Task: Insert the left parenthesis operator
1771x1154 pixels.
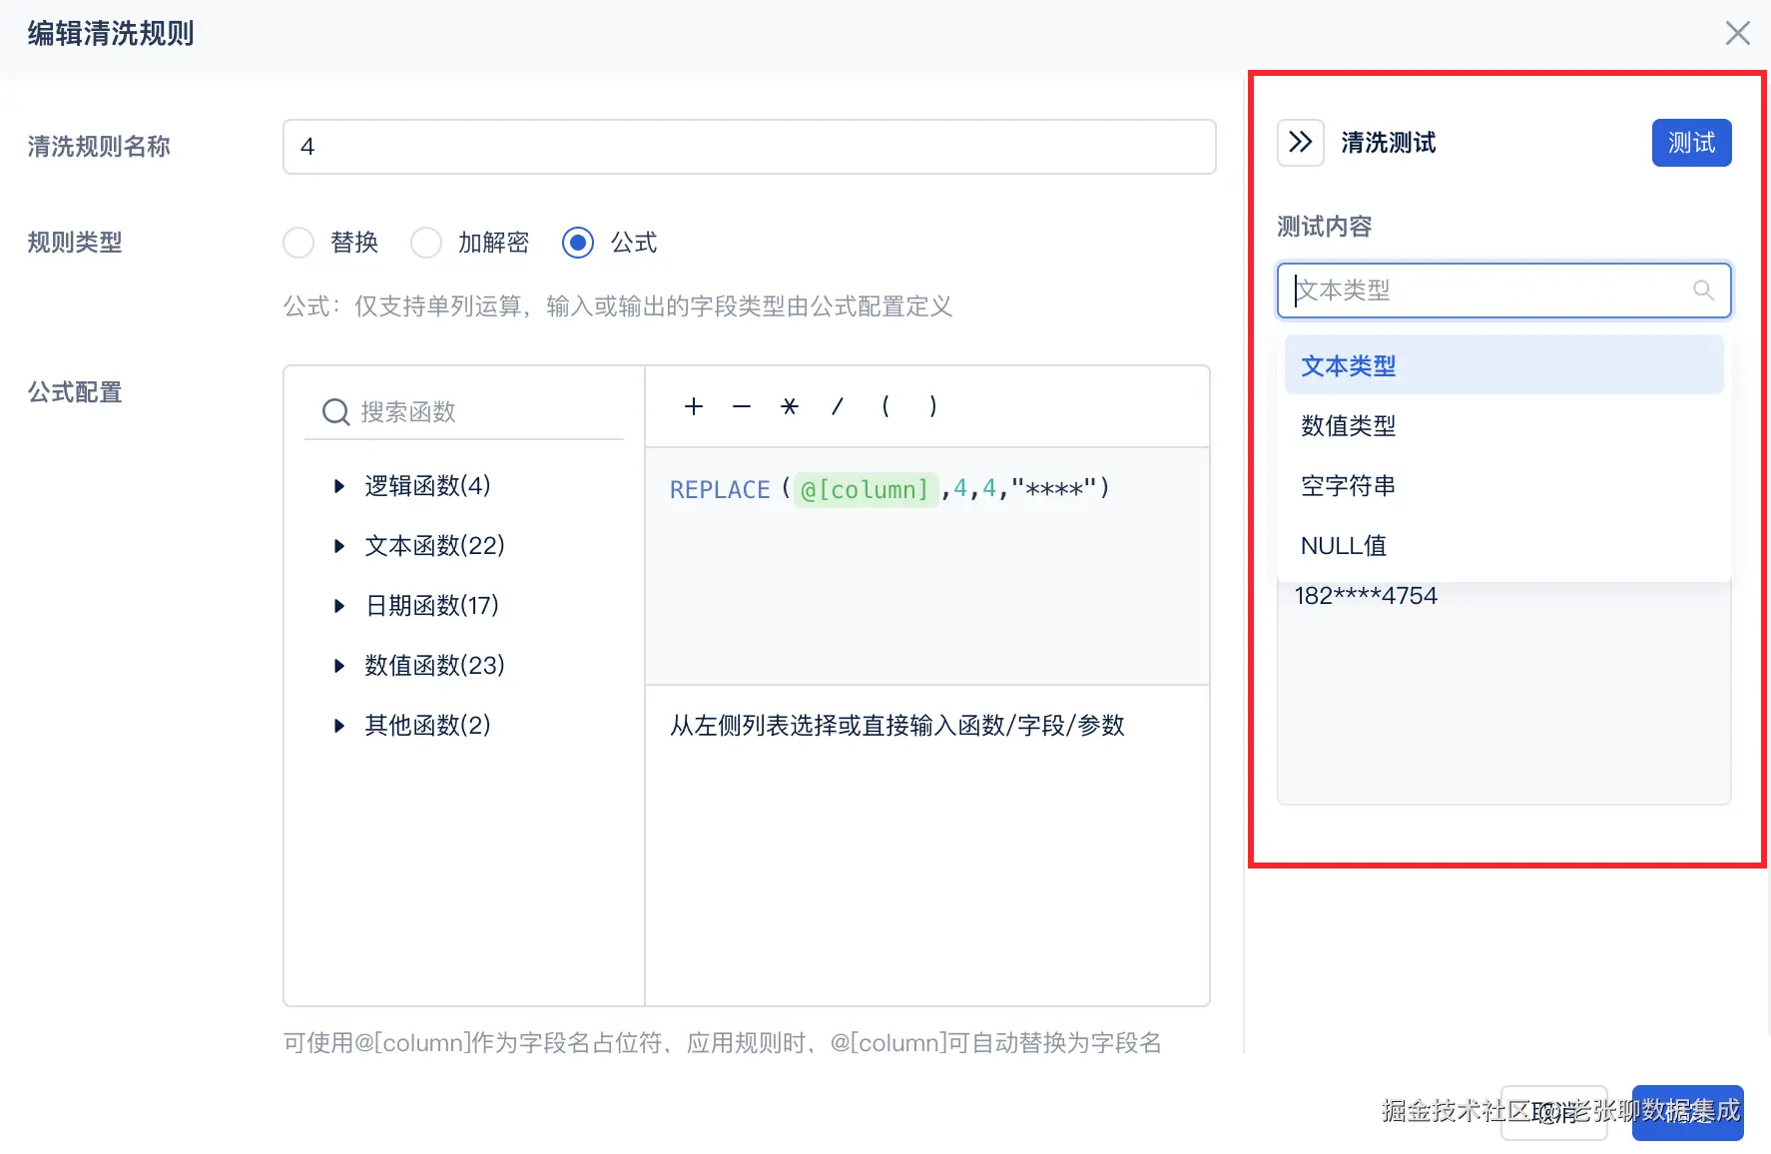Action: click(885, 406)
